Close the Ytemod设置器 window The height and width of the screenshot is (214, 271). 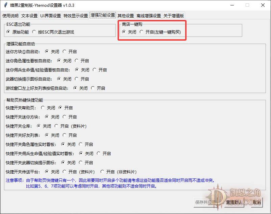tap(263, 5)
